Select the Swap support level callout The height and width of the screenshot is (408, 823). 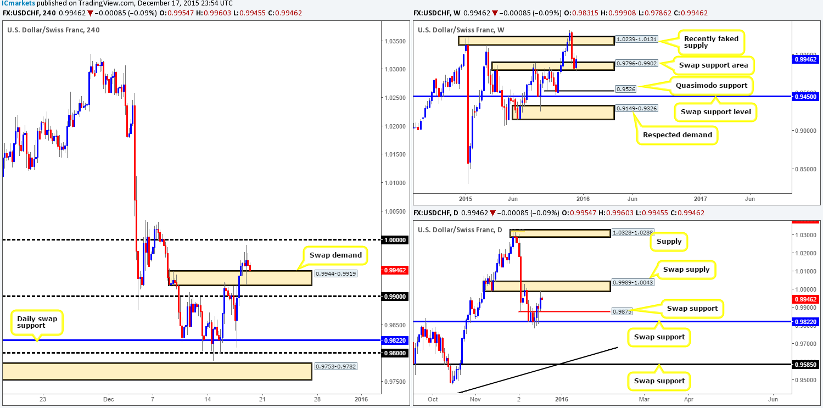pos(715,111)
